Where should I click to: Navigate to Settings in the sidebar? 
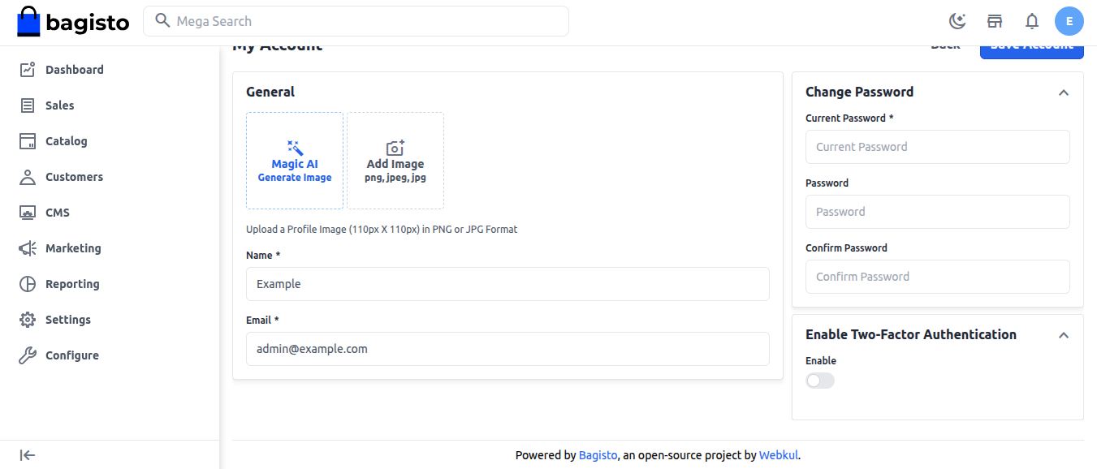point(68,320)
